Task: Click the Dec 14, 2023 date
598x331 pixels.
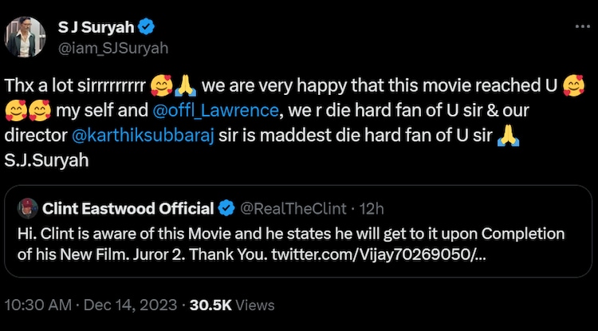Action: (x=136, y=305)
